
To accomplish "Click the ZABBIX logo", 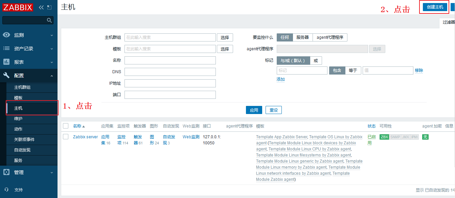I will click(x=18, y=7).
